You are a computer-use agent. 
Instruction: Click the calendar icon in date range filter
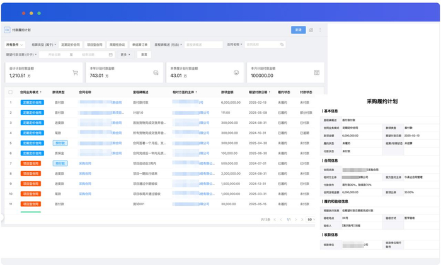111,55
